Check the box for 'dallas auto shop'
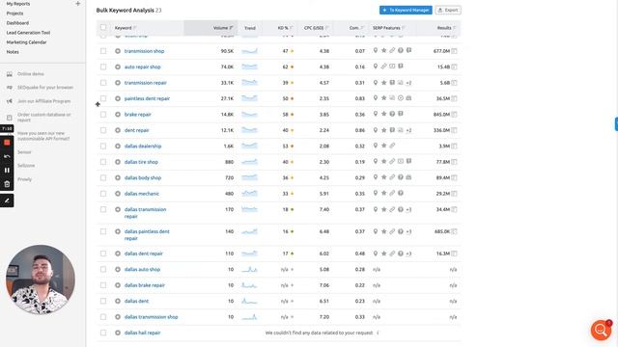This screenshot has width=618, height=347. pyautogui.click(x=103, y=270)
